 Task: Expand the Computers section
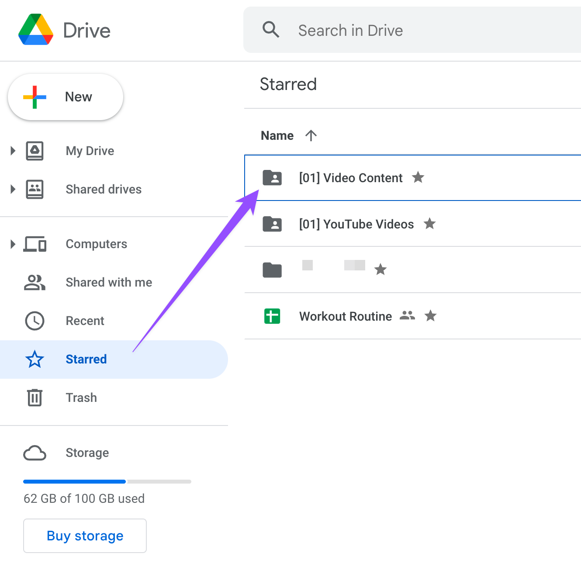point(13,244)
